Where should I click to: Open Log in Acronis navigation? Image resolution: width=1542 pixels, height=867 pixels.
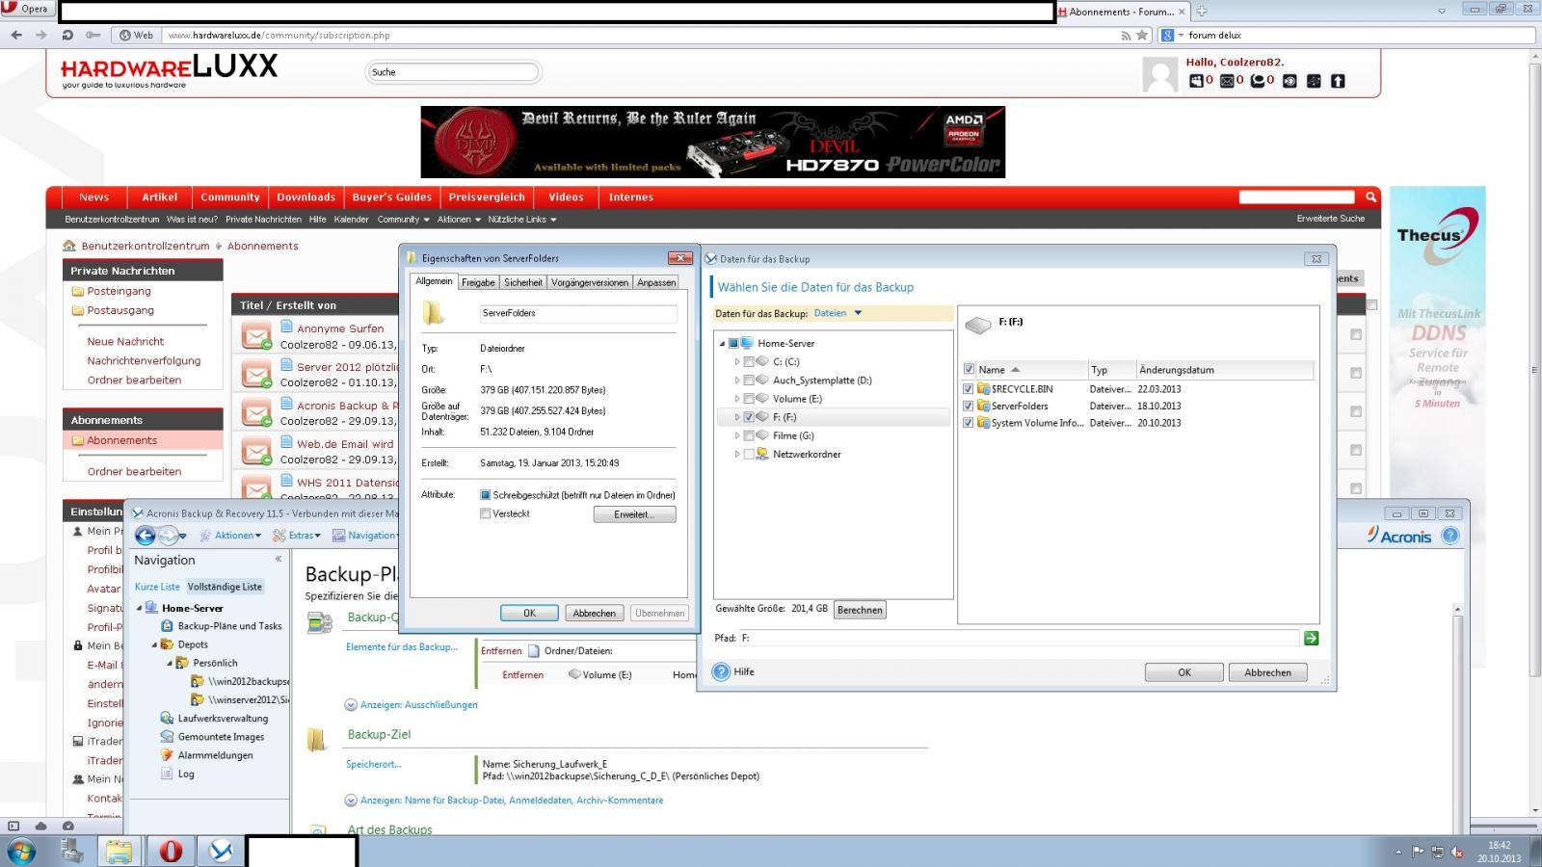[186, 774]
